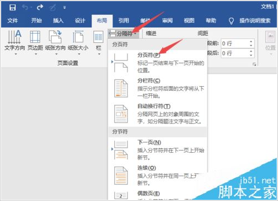Toggle the 分隔符 breaks dropdown button

pos(123,33)
